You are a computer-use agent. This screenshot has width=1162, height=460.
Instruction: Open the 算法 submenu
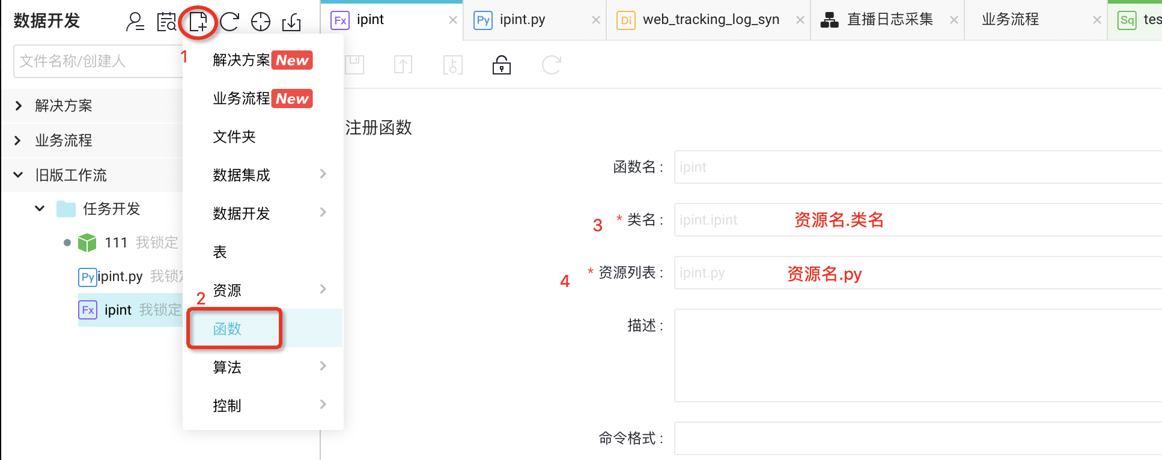tap(263, 367)
